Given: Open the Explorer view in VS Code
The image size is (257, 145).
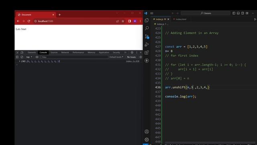Looking at the screenshot, I should (147, 20).
